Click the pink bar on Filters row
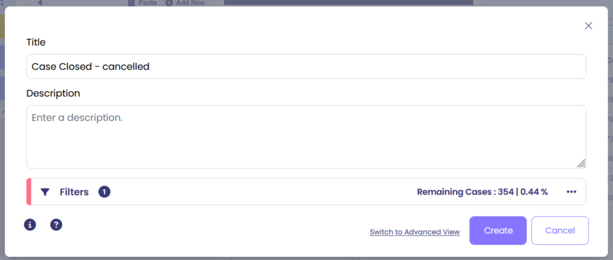This screenshot has height=260, width=613. (x=29, y=192)
